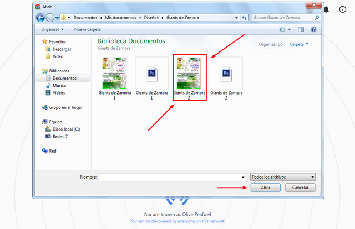Open the view options dropdown arrow
This screenshot has width=355, height=229.
click(290, 29)
